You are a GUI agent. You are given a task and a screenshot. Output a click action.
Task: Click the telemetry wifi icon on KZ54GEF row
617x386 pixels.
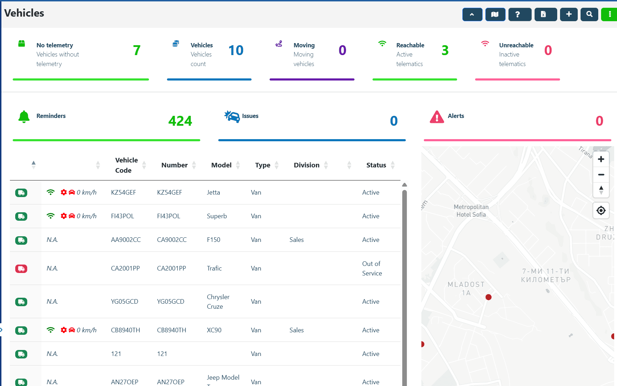tap(51, 192)
